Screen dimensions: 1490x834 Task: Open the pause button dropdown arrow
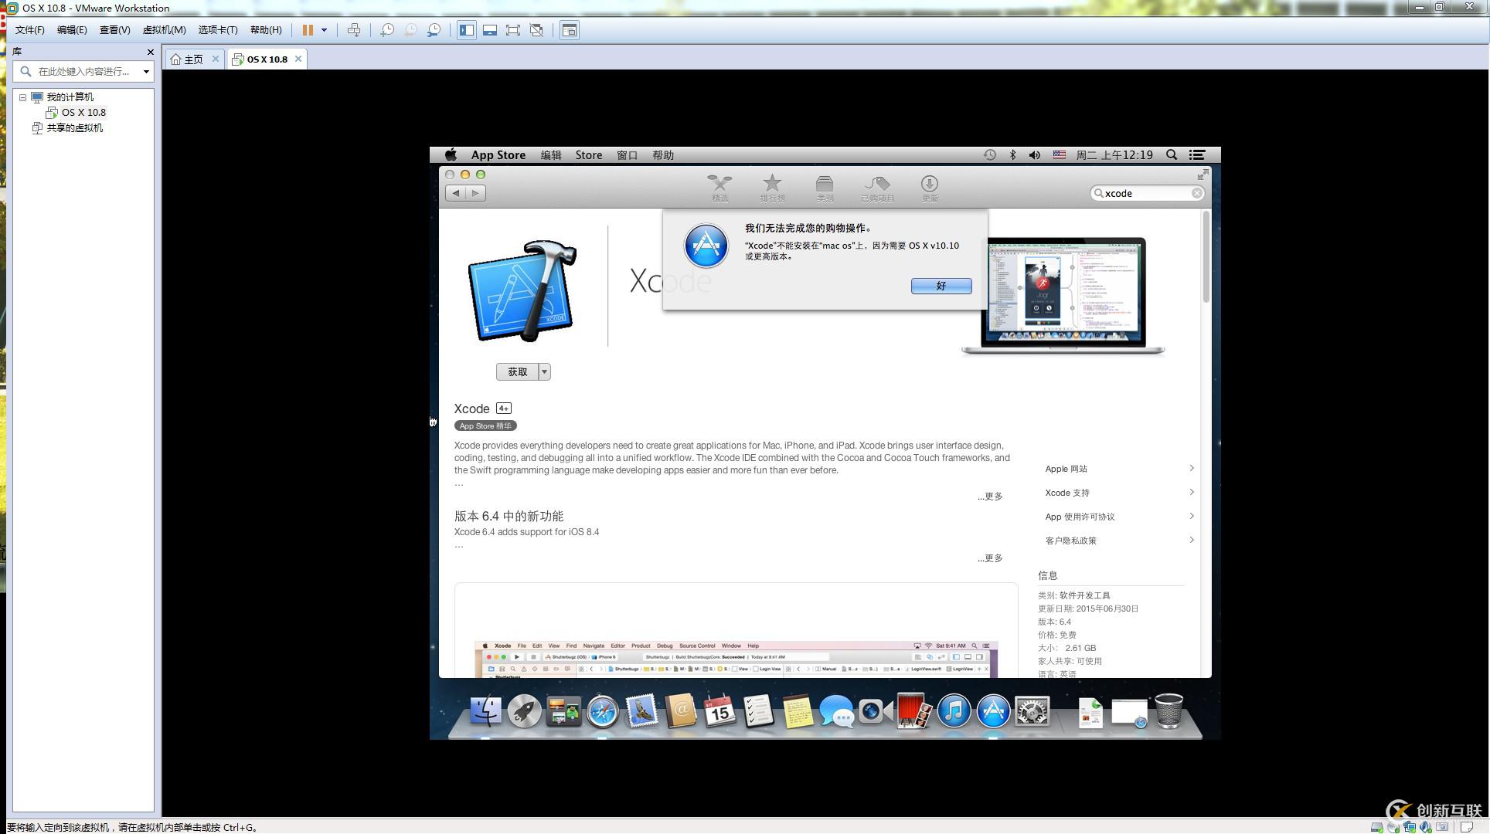[324, 30]
